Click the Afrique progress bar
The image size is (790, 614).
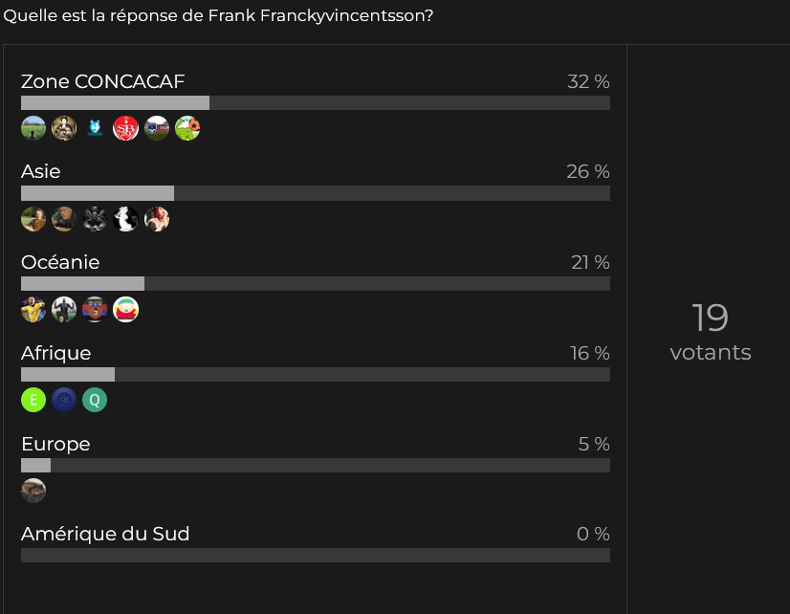(x=315, y=375)
